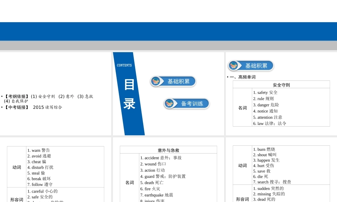The image size is (337, 202).
Task: Select the CONTENTS 目录 slide thumbnail
Action: point(168,94)
